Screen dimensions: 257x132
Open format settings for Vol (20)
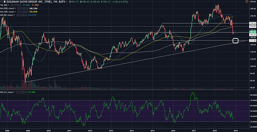[x=15, y=5]
